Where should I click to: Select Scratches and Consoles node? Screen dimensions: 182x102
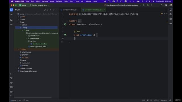pyautogui.click(x=28, y=71)
